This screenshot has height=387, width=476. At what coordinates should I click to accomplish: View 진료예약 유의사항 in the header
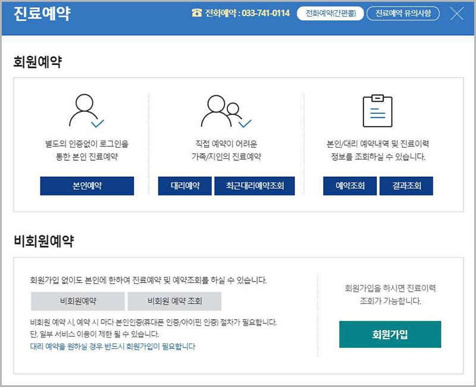pos(403,13)
